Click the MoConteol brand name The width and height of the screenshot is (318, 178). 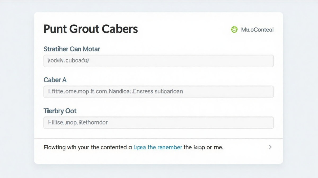click(x=257, y=30)
